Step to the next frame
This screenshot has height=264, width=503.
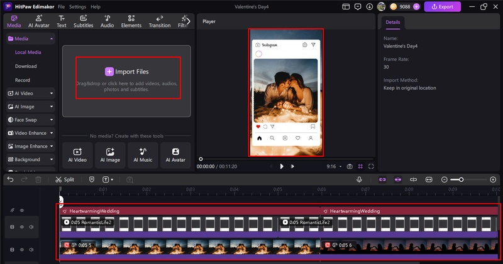pyautogui.click(x=292, y=166)
